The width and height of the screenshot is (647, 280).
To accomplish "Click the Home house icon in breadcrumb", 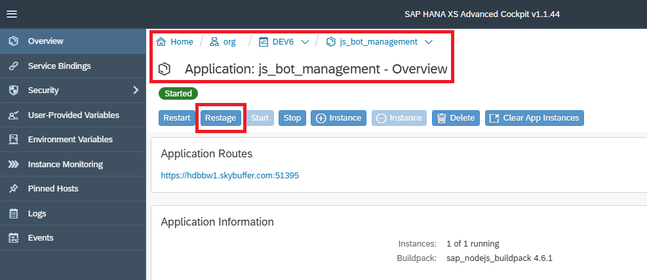I will click(x=161, y=42).
